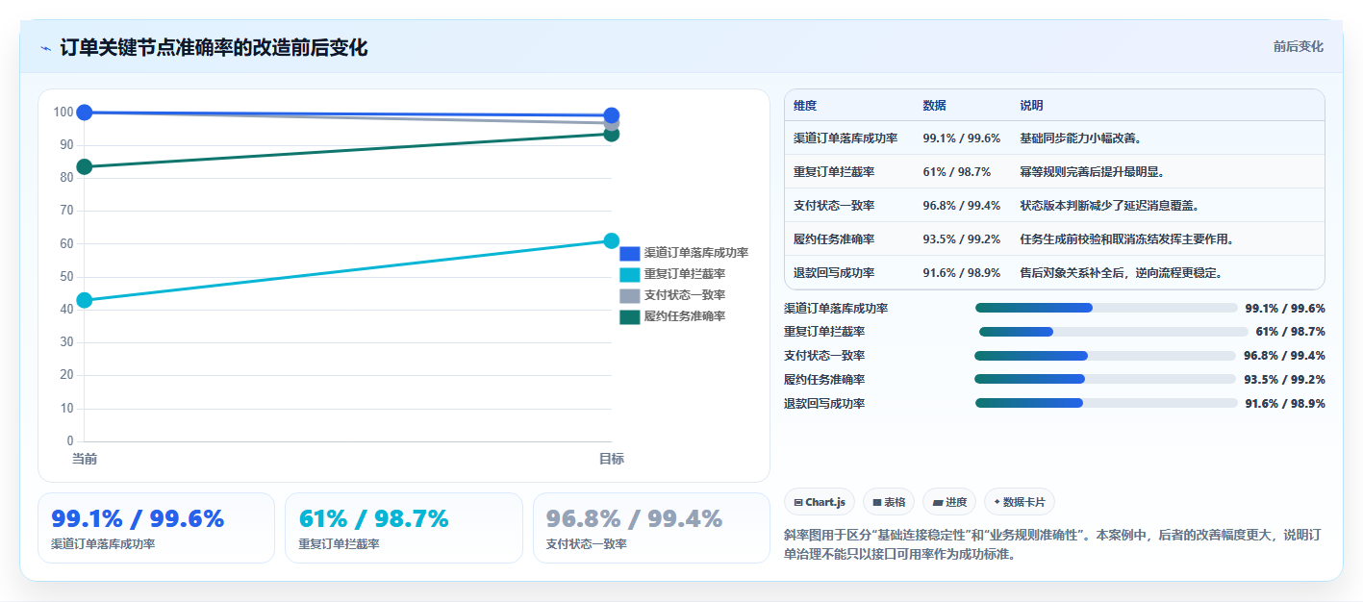Click table cell 退款回写成功率
The image size is (1363, 602).
(x=834, y=273)
